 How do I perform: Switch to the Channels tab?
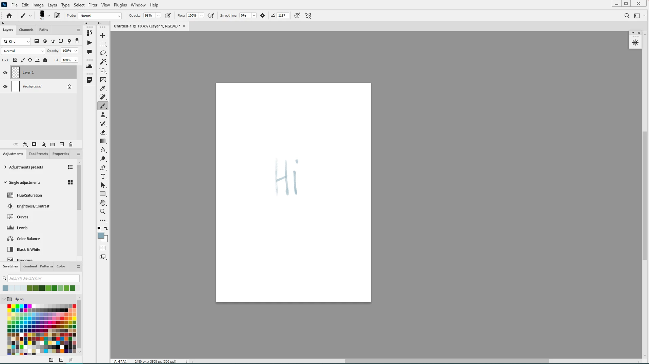click(26, 30)
